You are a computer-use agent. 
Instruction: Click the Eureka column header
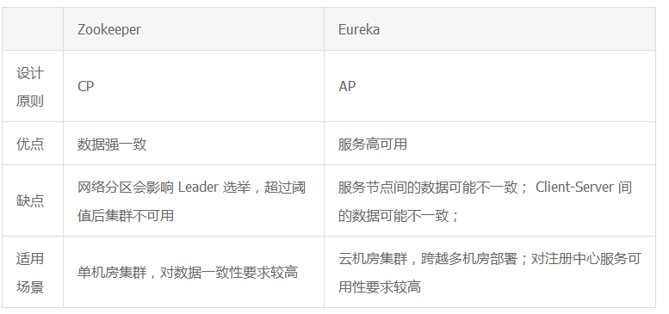(x=359, y=29)
